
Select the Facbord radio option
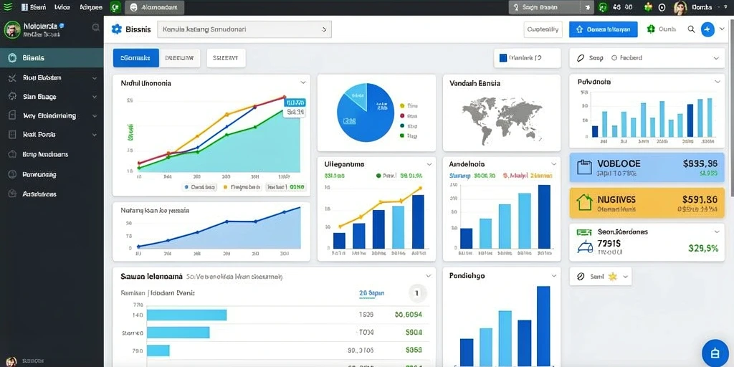(x=614, y=58)
